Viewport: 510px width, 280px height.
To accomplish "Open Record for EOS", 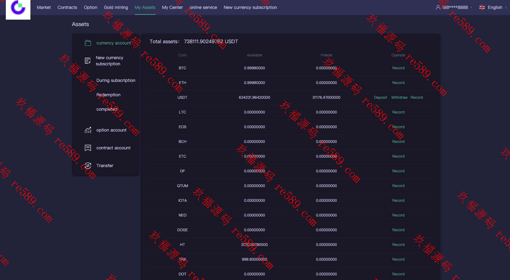I will 398,127.
